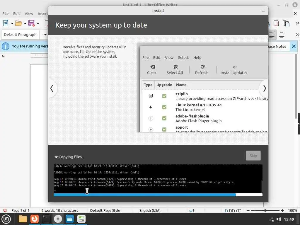300x225 pixels.
Task: Expand the Open recent files dropdown arrow
Action: pos(25,23)
